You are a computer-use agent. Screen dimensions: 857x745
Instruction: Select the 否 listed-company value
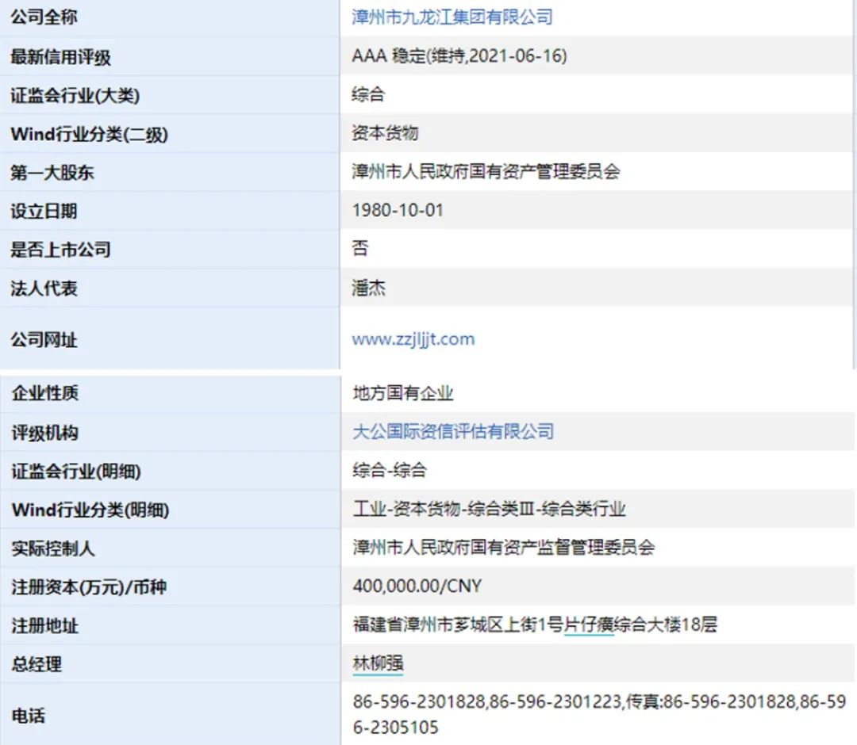pyautogui.click(x=360, y=249)
